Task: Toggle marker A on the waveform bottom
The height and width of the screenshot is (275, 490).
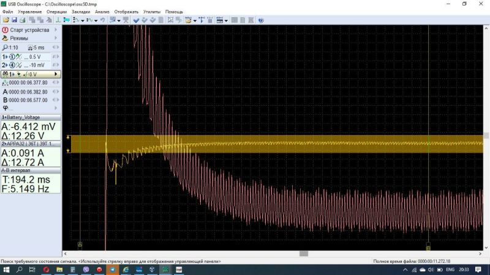Action: (80, 244)
